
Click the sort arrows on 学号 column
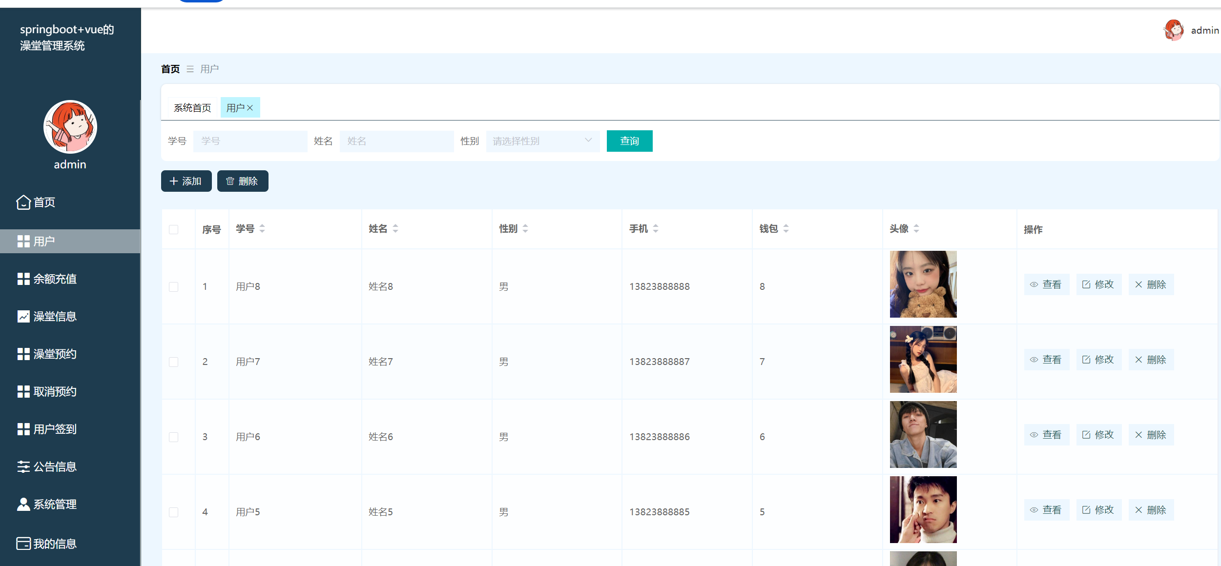pos(262,228)
